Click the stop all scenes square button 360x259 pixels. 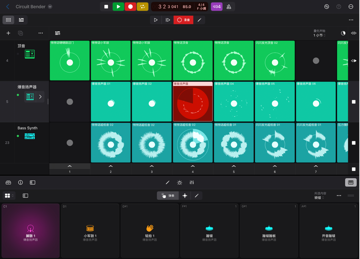(x=354, y=169)
